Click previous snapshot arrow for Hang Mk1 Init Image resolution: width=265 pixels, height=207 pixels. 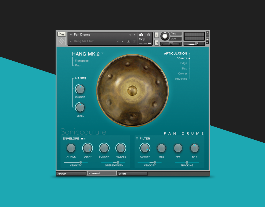coord(118,41)
